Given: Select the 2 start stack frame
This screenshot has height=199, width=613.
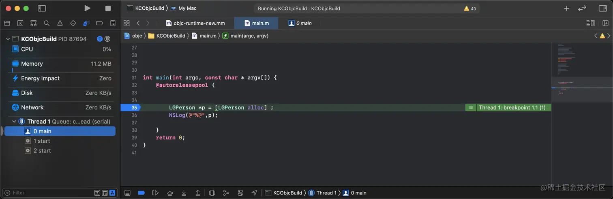Looking at the screenshot, I should [x=60, y=150].
